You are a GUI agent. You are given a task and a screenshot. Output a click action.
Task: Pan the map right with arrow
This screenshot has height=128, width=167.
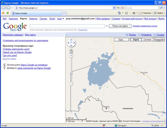[74, 43]
